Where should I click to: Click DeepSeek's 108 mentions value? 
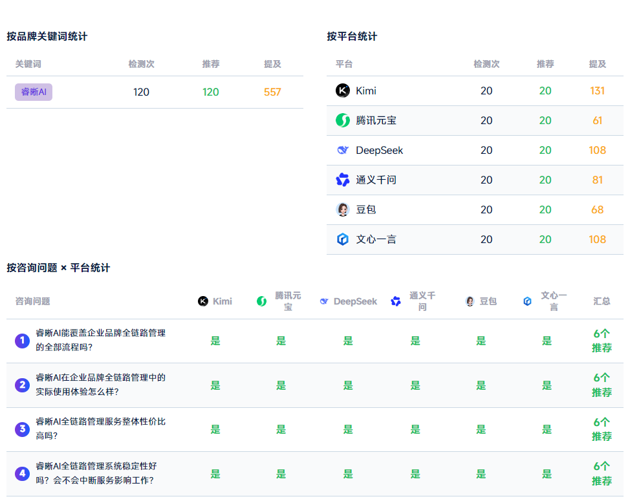tap(597, 151)
